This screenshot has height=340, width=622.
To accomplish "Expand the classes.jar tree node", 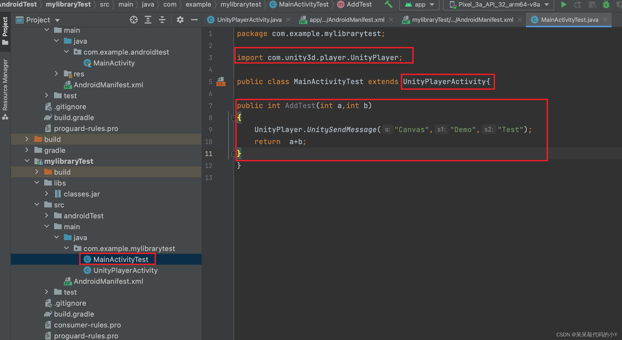I will (x=46, y=194).
